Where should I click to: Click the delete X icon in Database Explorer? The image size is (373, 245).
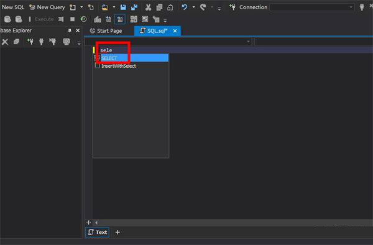tap(5, 42)
